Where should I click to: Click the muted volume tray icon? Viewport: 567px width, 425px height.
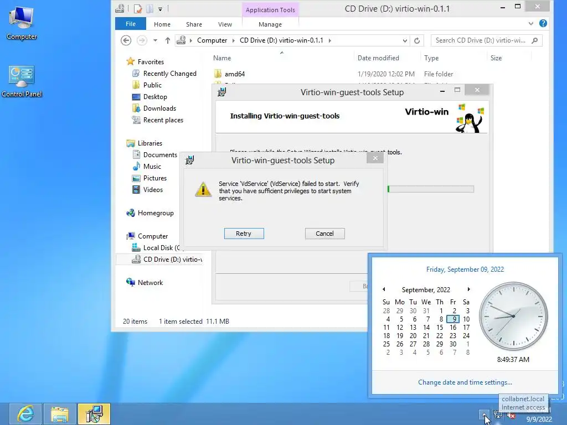point(511,415)
